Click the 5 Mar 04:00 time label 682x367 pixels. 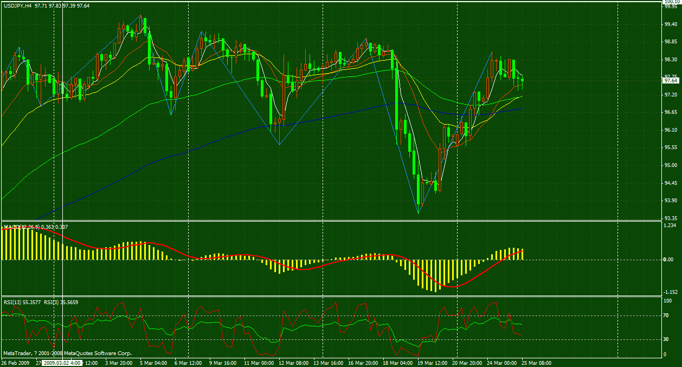pos(152,363)
